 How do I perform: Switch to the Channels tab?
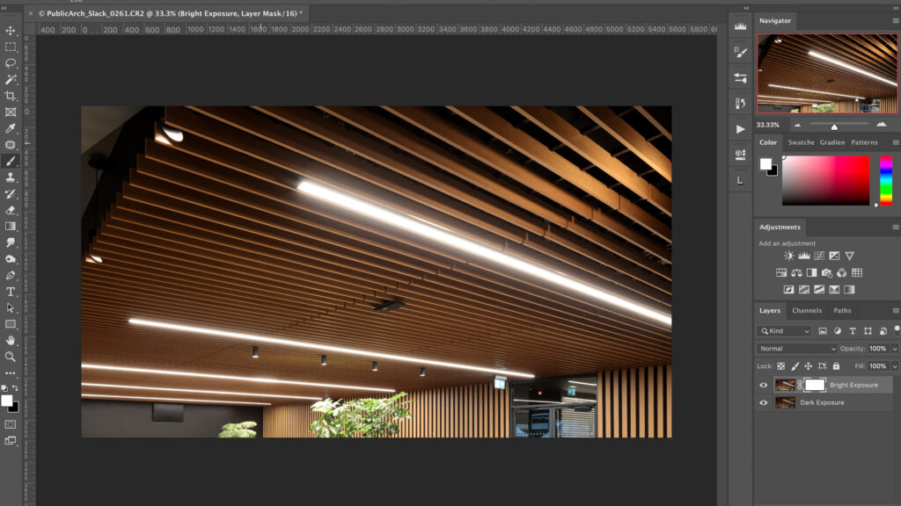(x=806, y=310)
